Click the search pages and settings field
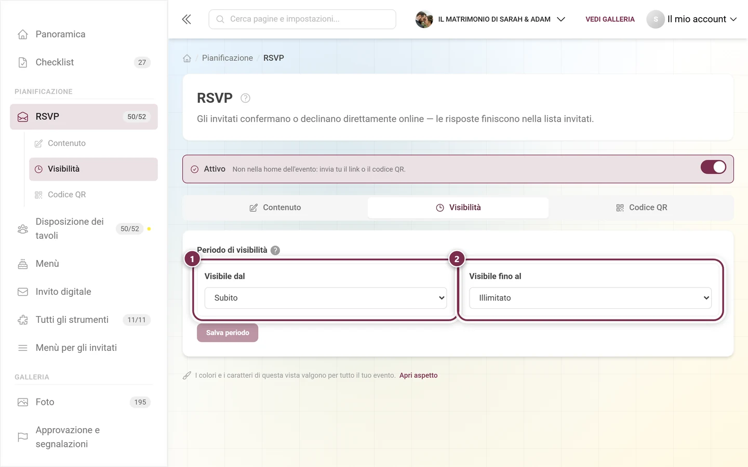The height and width of the screenshot is (467, 748). 302,19
